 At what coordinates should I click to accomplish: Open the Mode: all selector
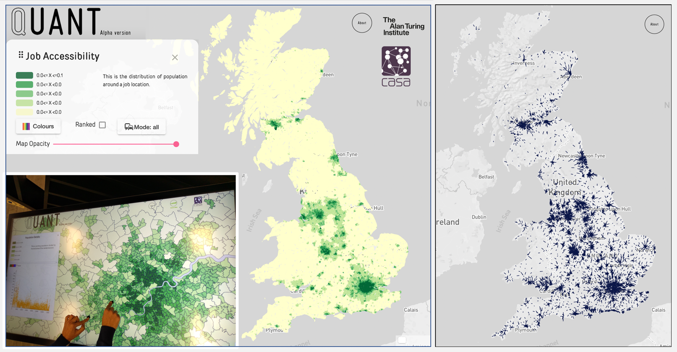pyautogui.click(x=142, y=127)
